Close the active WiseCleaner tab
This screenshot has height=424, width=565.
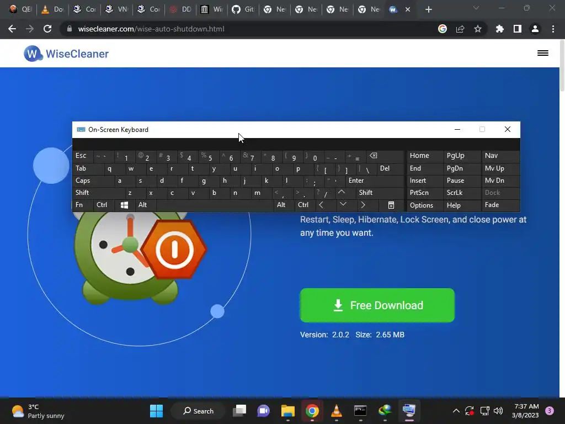click(408, 9)
